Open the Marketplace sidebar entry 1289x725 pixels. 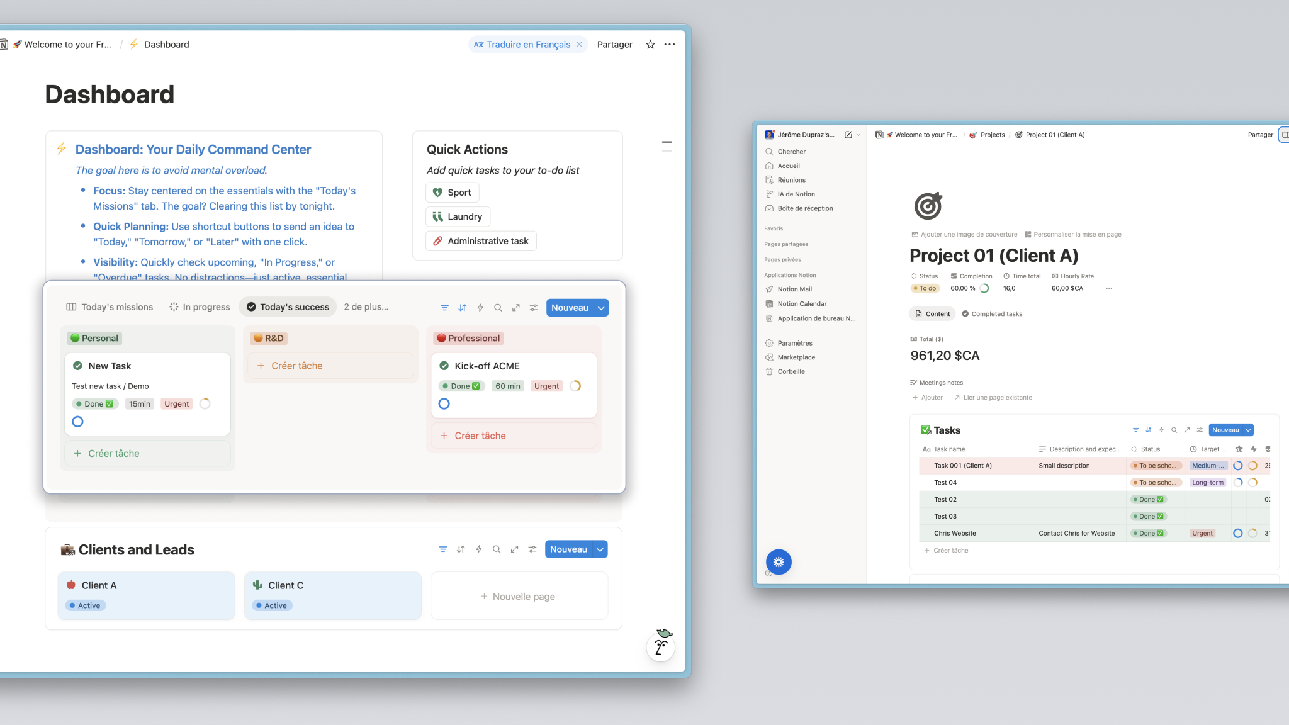(797, 357)
